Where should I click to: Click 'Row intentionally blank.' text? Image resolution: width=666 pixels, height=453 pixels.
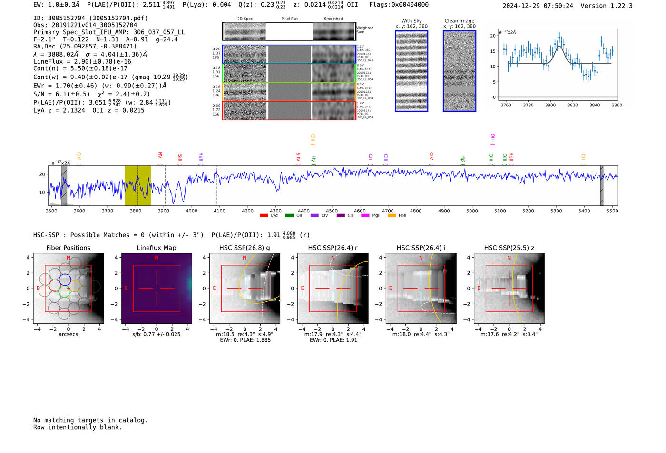[78, 427]
